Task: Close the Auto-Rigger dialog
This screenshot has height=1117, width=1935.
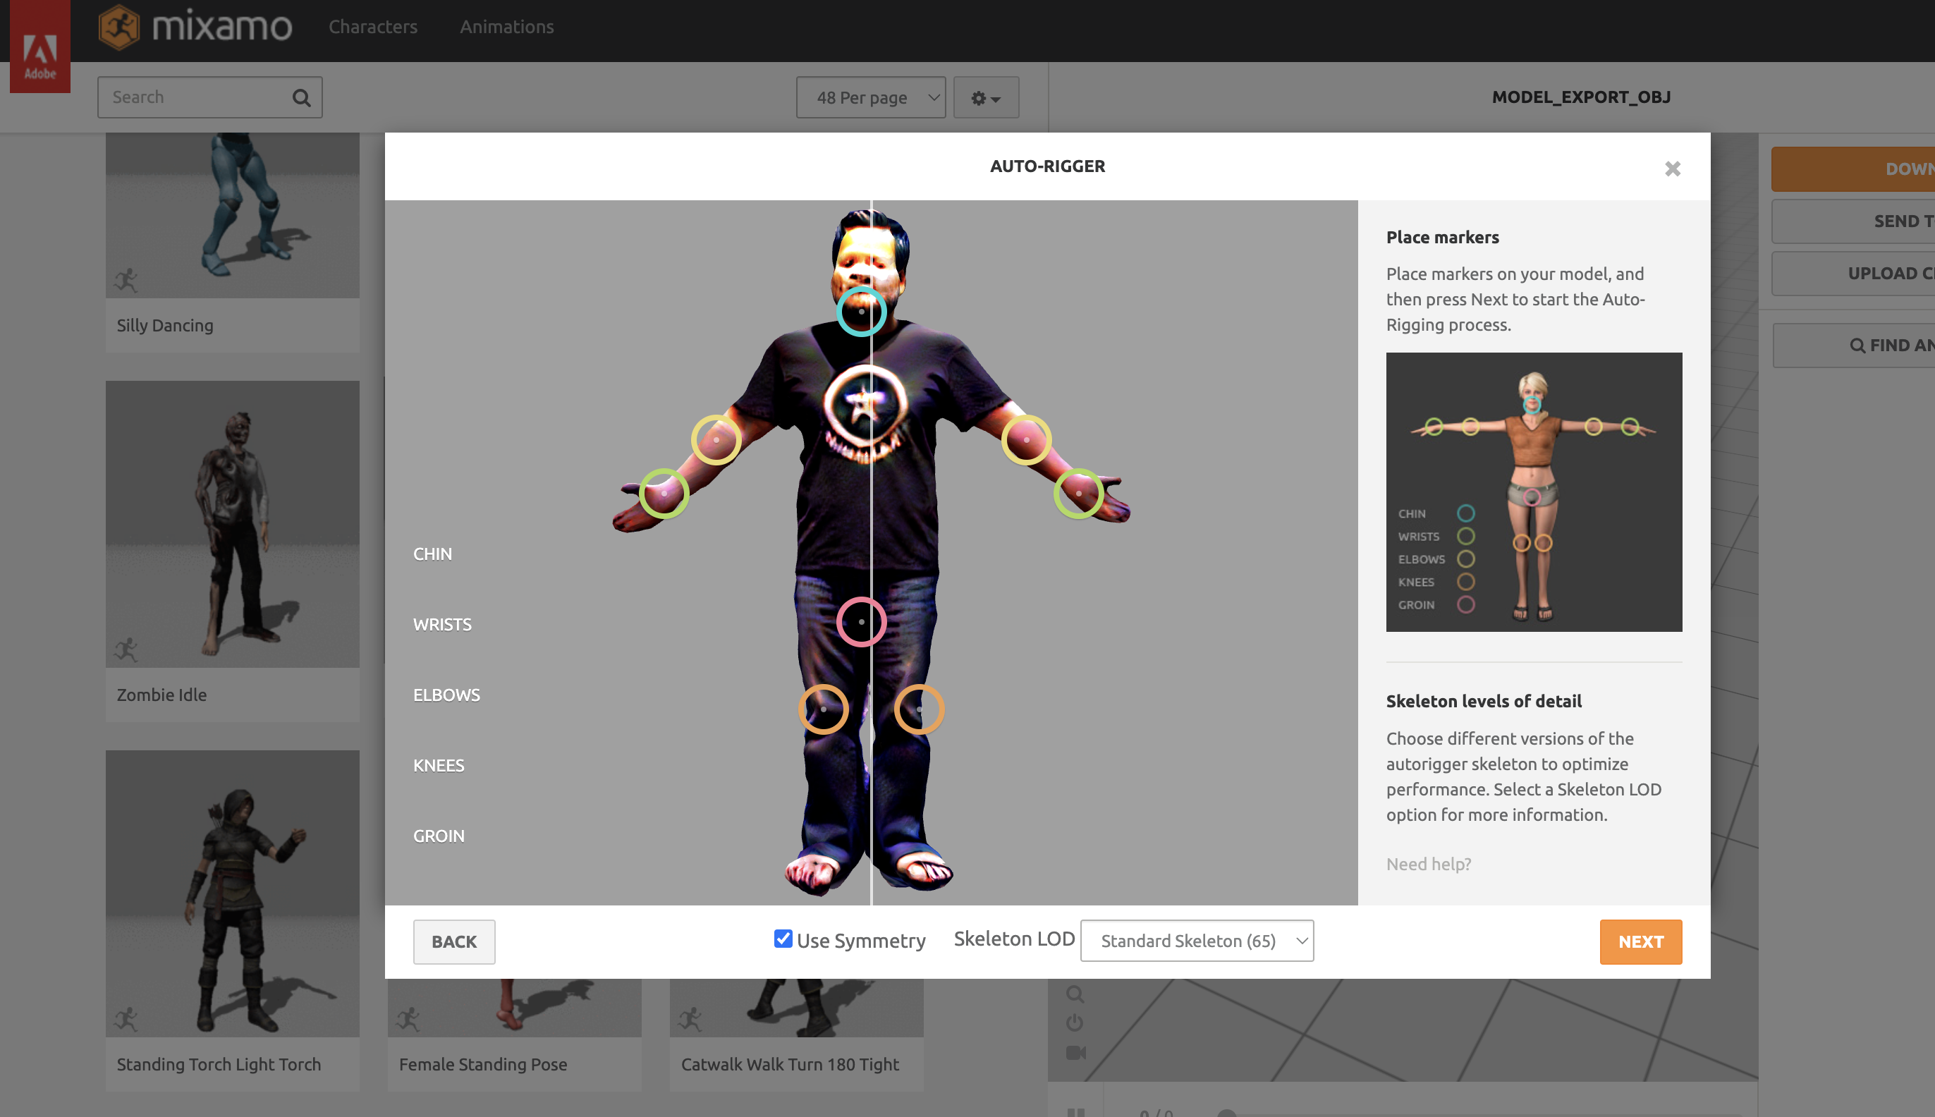Action: [1673, 168]
